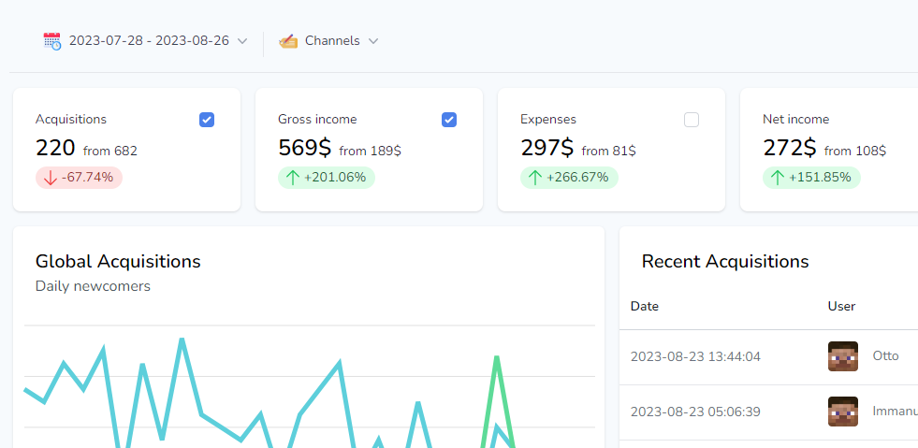This screenshot has width=918, height=448.
Task: Open the Channels filter dropdown
Action: [329, 41]
